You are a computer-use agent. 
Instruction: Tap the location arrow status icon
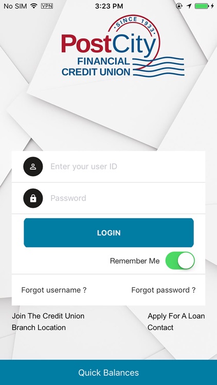tap(189, 6)
